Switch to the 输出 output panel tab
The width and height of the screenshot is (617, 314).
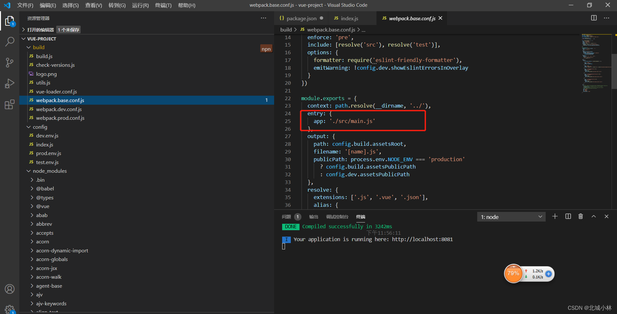pyautogui.click(x=314, y=217)
